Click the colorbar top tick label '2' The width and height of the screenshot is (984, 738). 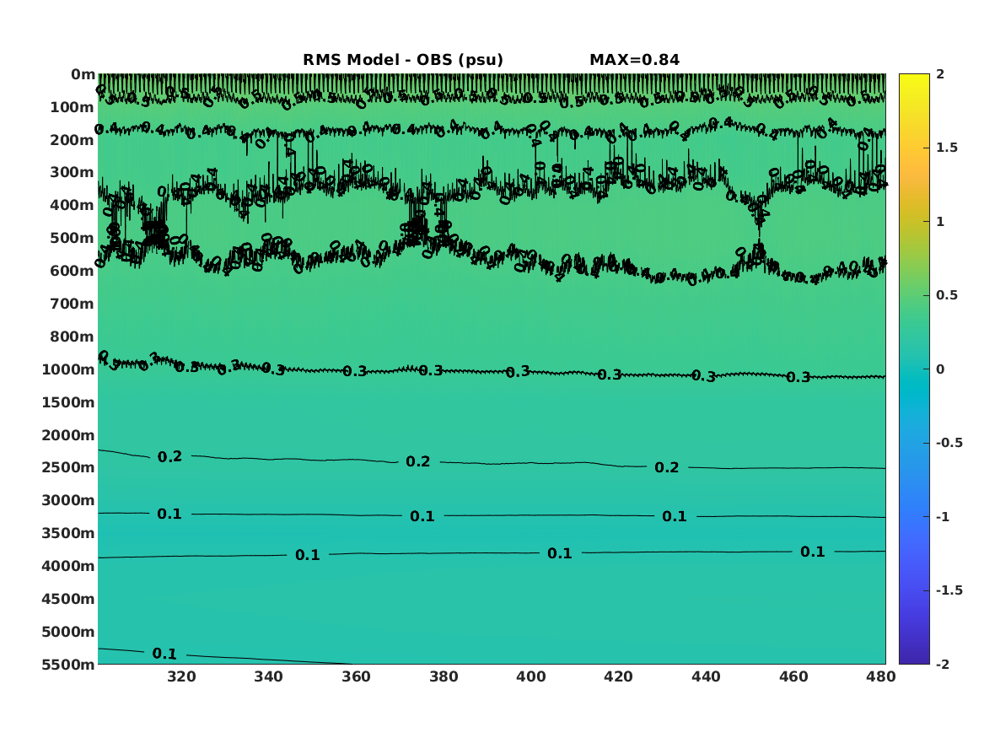point(940,74)
